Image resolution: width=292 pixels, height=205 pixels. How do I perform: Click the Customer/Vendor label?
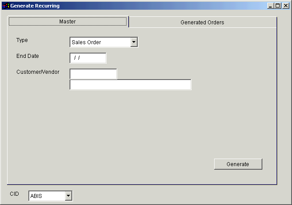[x=38, y=72]
